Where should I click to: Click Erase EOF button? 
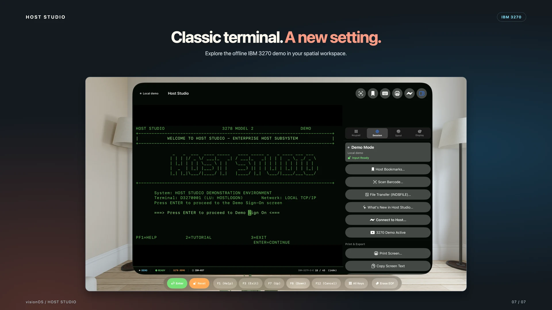pyautogui.click(x=385, y=283)
